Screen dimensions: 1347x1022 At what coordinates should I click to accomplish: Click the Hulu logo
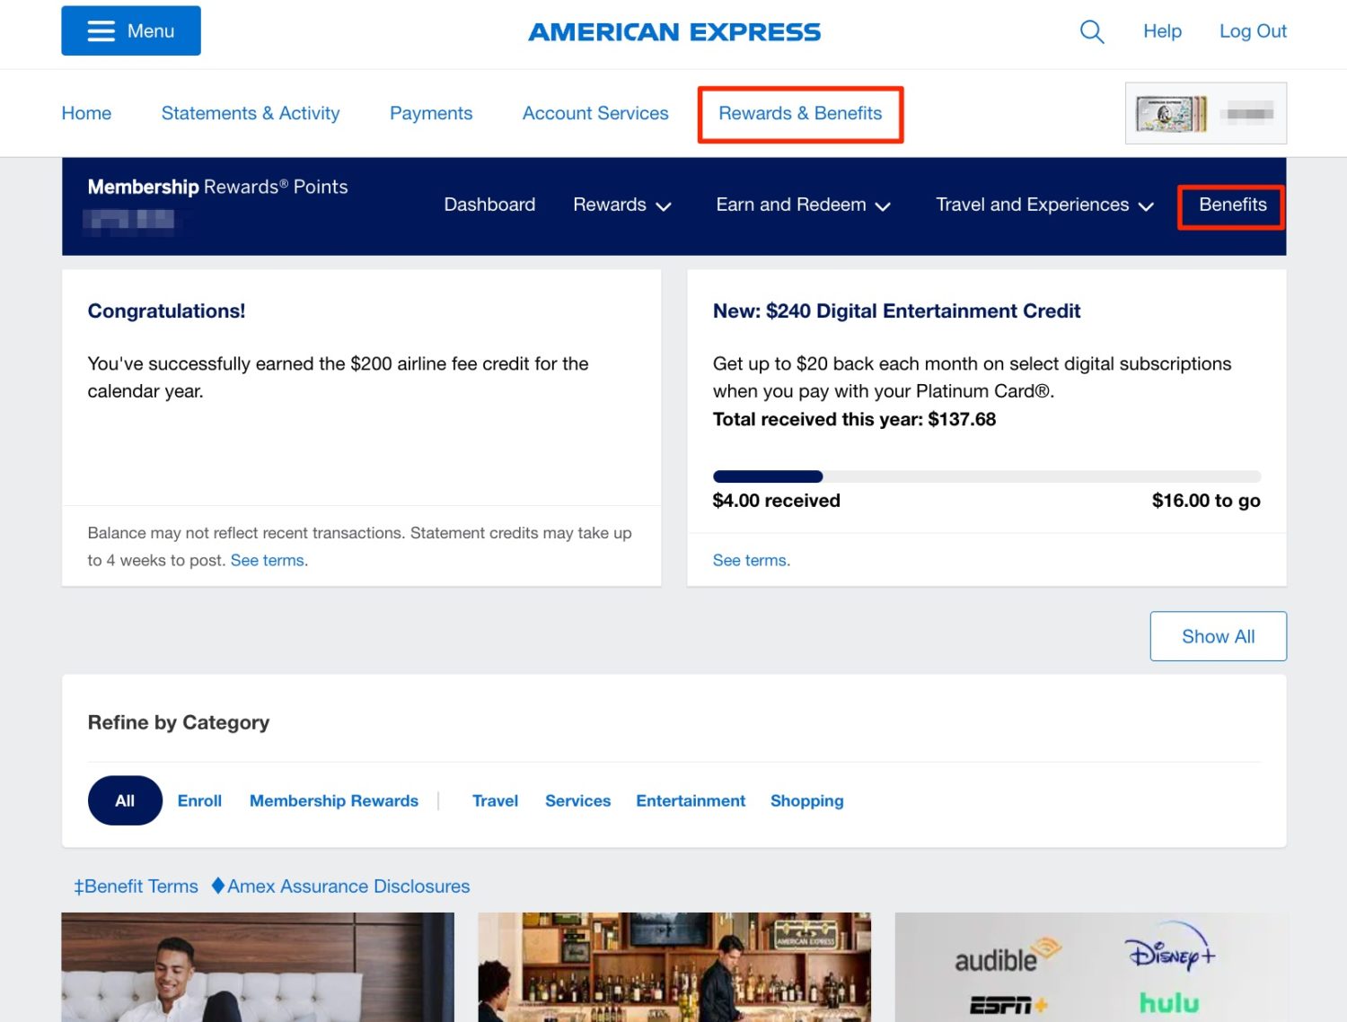coord(1170,1002)
